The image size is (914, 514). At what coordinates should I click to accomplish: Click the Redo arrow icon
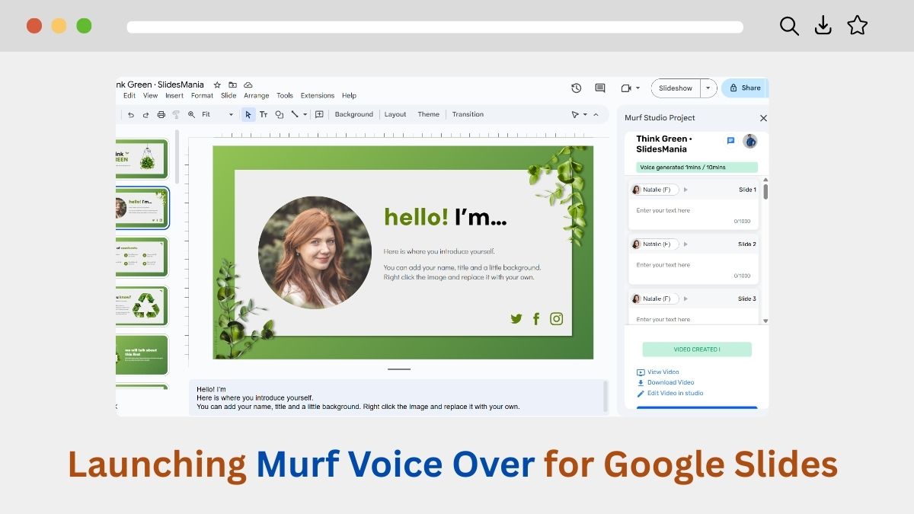tap(145, 115)
